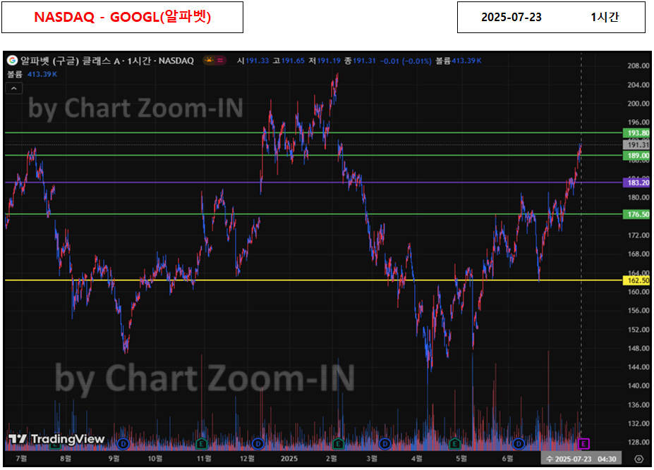The width and height of the screenshot is (654, 470).
Task: Open chart settings via the bottom-right target icon
Action: click(x=638, y=459)
